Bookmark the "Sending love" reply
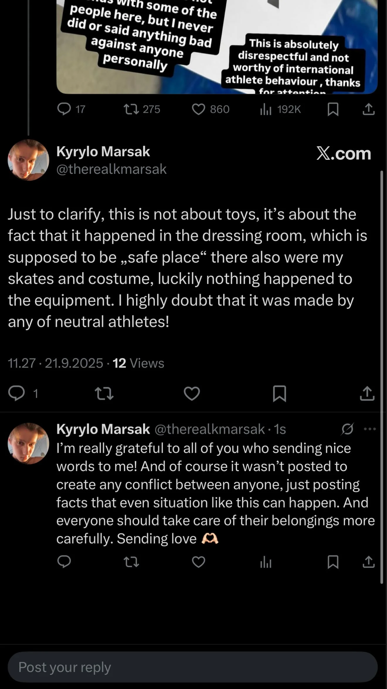Viewport: 387px width, 689px height. pos(333,562)
